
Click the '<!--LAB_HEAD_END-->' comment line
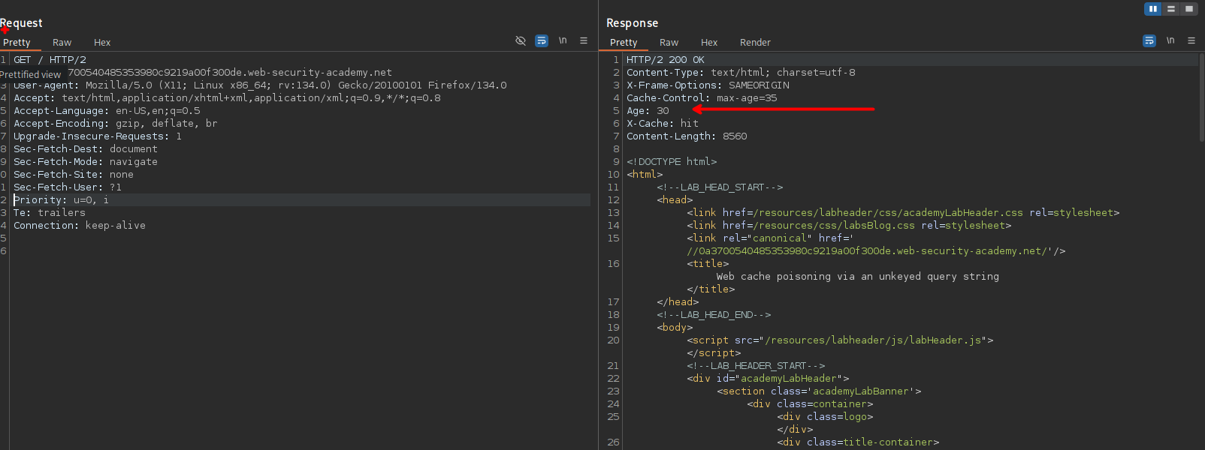[714, 314]
